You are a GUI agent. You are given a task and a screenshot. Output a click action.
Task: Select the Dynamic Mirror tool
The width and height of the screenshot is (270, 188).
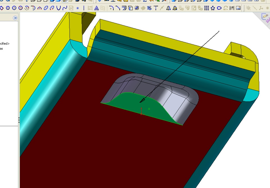175,8
